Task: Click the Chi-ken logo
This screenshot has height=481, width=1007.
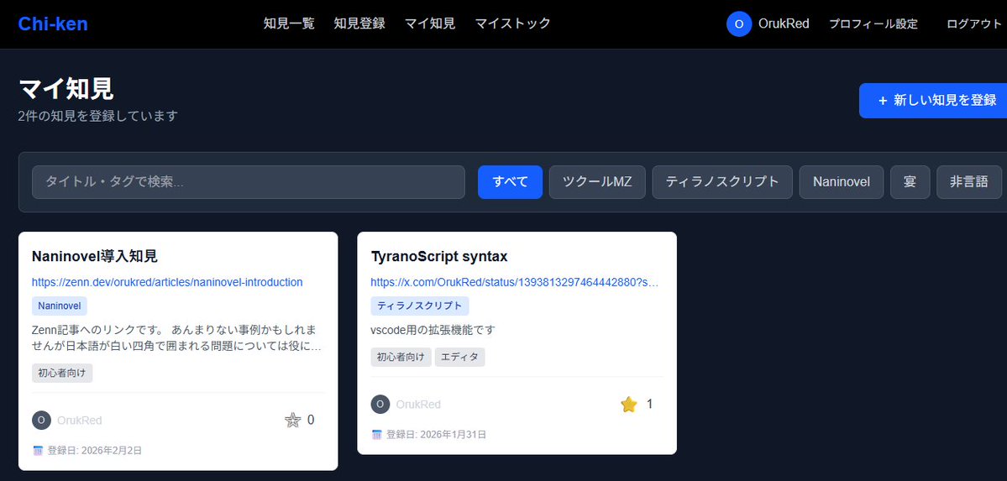Action: (53, 24)
